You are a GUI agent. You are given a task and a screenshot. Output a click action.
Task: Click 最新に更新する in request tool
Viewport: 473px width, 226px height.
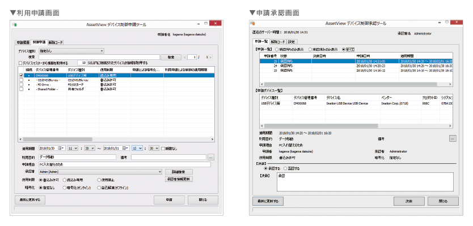[x=29, y=200]
